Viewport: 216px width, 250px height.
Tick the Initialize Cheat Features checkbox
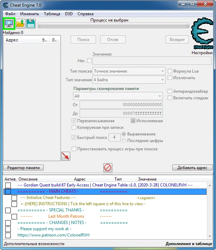coord(14,198)
